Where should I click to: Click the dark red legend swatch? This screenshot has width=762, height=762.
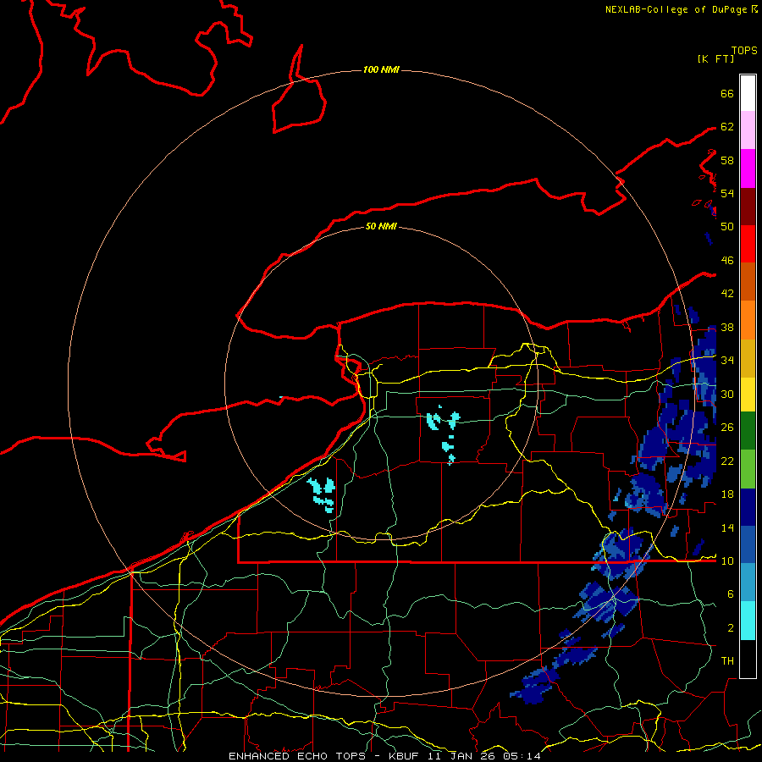[748, 206]
